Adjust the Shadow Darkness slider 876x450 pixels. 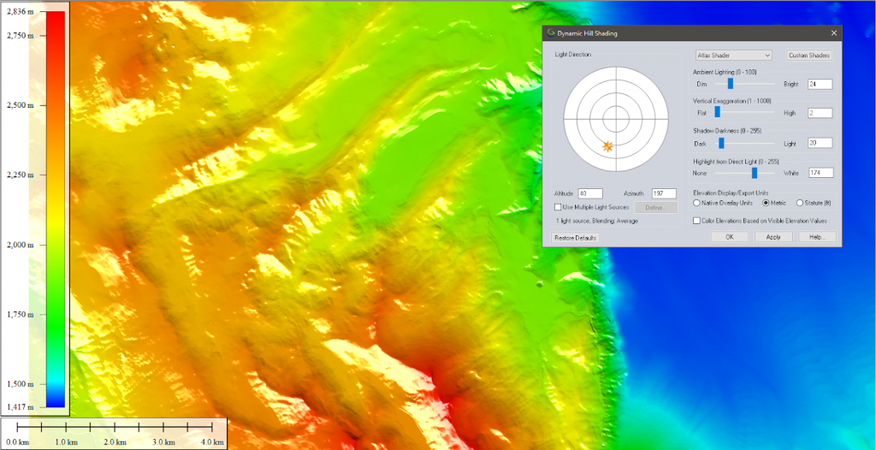[721, 143]
